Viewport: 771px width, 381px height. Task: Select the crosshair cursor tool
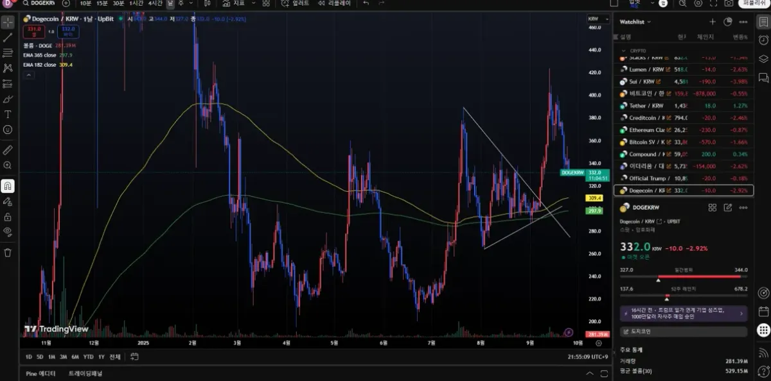[x=8, y=22]
